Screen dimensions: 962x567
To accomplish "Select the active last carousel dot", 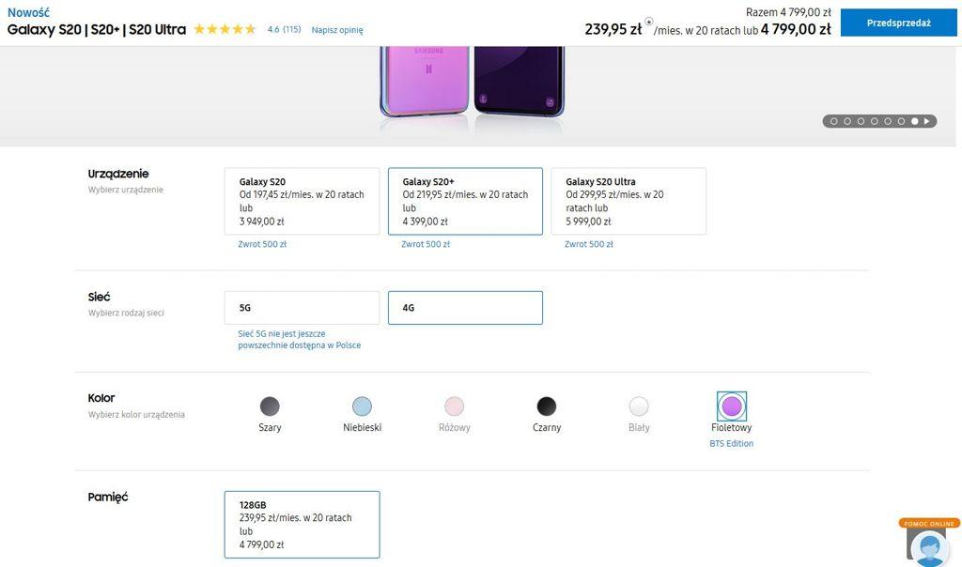I will pos(914,121).
